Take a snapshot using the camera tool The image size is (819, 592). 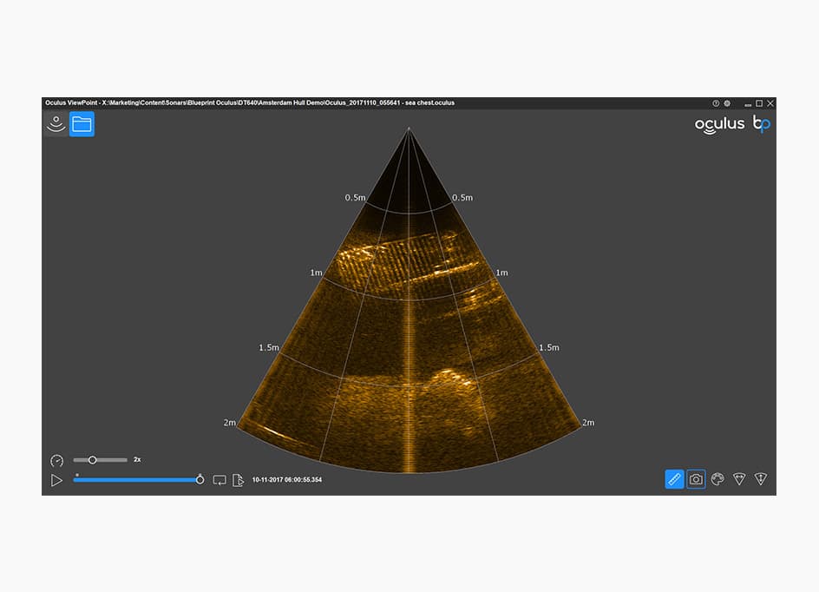(x=695, y=478)
